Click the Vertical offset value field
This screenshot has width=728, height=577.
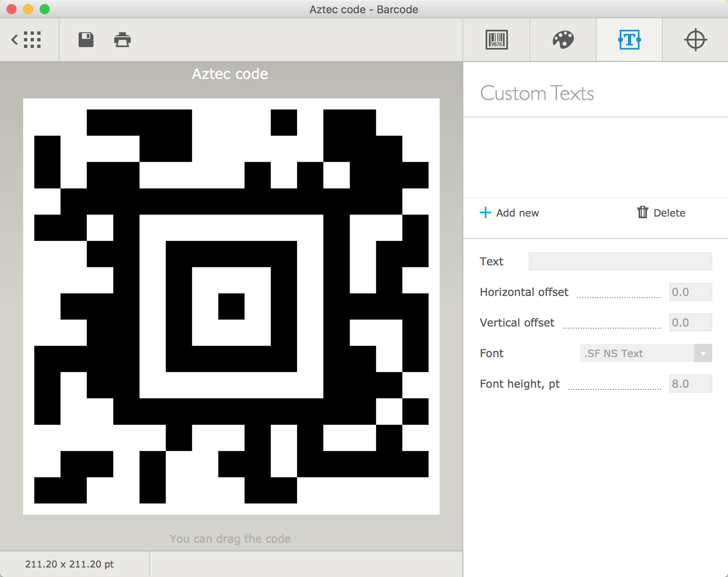(x=690, y=322)
